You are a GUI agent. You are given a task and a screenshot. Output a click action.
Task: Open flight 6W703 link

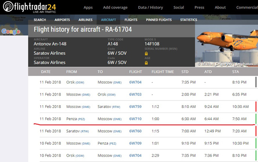[135, 95]
